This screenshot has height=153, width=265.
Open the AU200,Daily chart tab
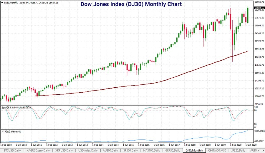[x=110, y=150]
